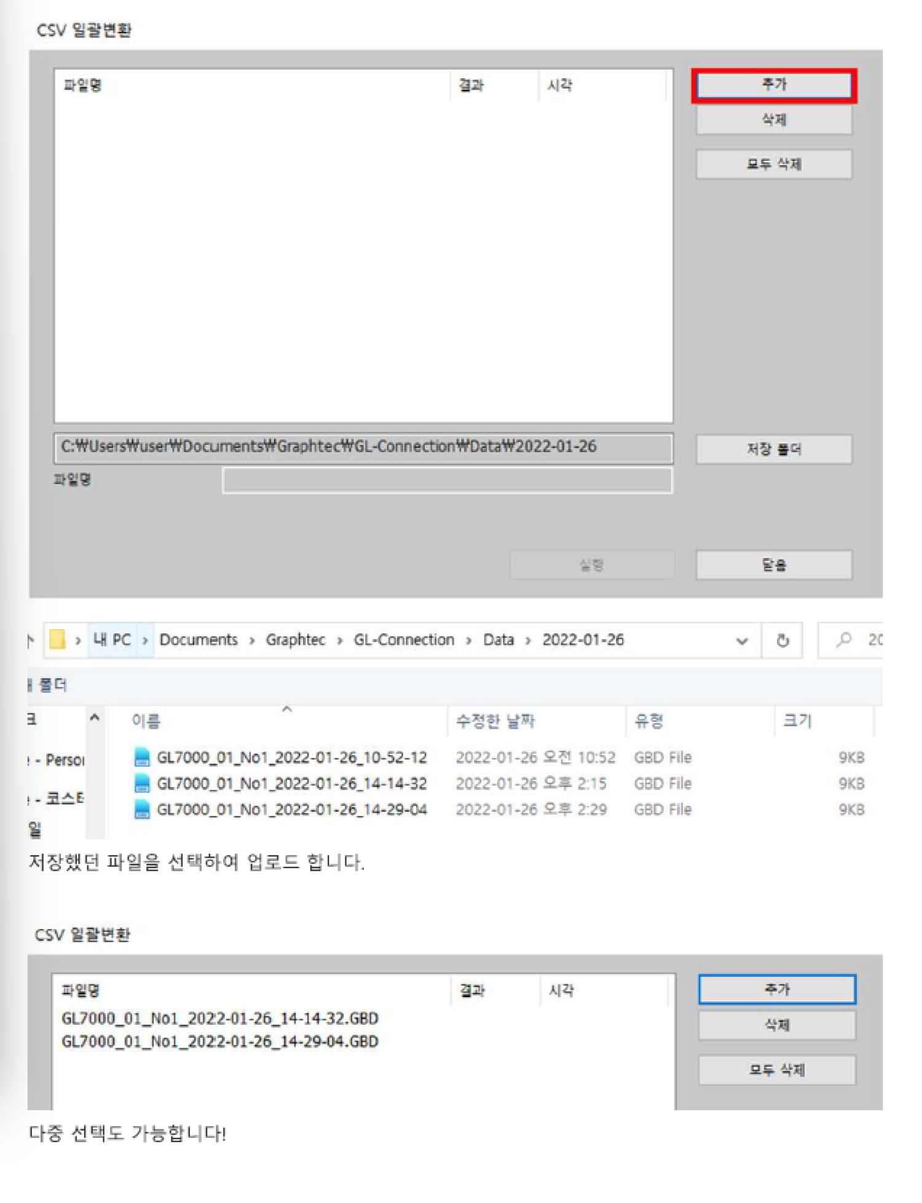
Task: Click 추가 button in the lower dialog
Action: coord(776,989)
